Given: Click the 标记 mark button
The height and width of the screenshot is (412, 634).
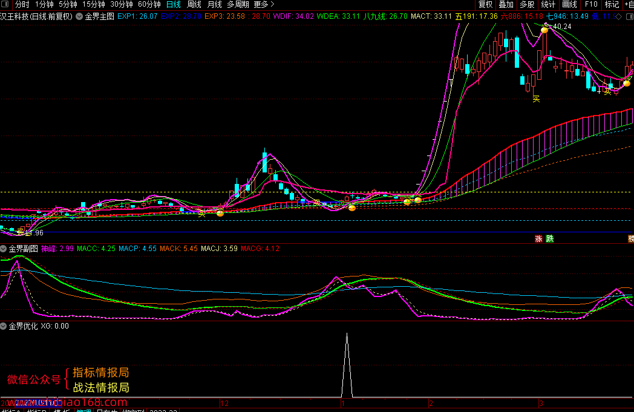Looking at the screenshot, I should click(x=612, y=4).
